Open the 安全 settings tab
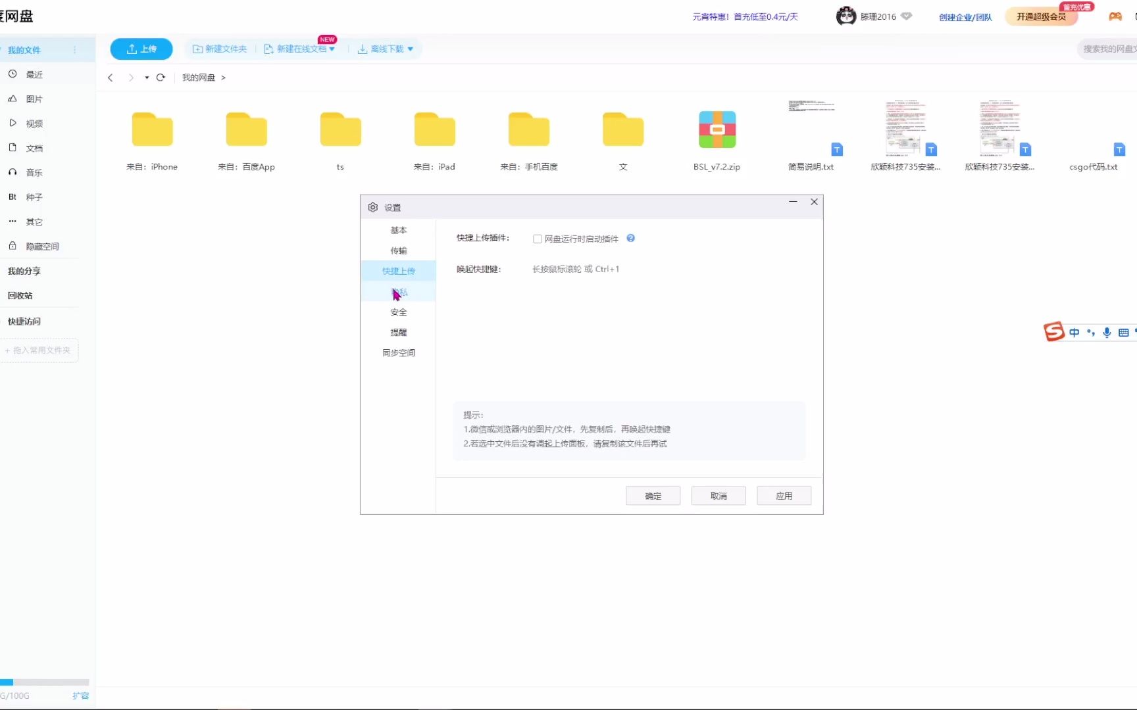 click(399, 312)
